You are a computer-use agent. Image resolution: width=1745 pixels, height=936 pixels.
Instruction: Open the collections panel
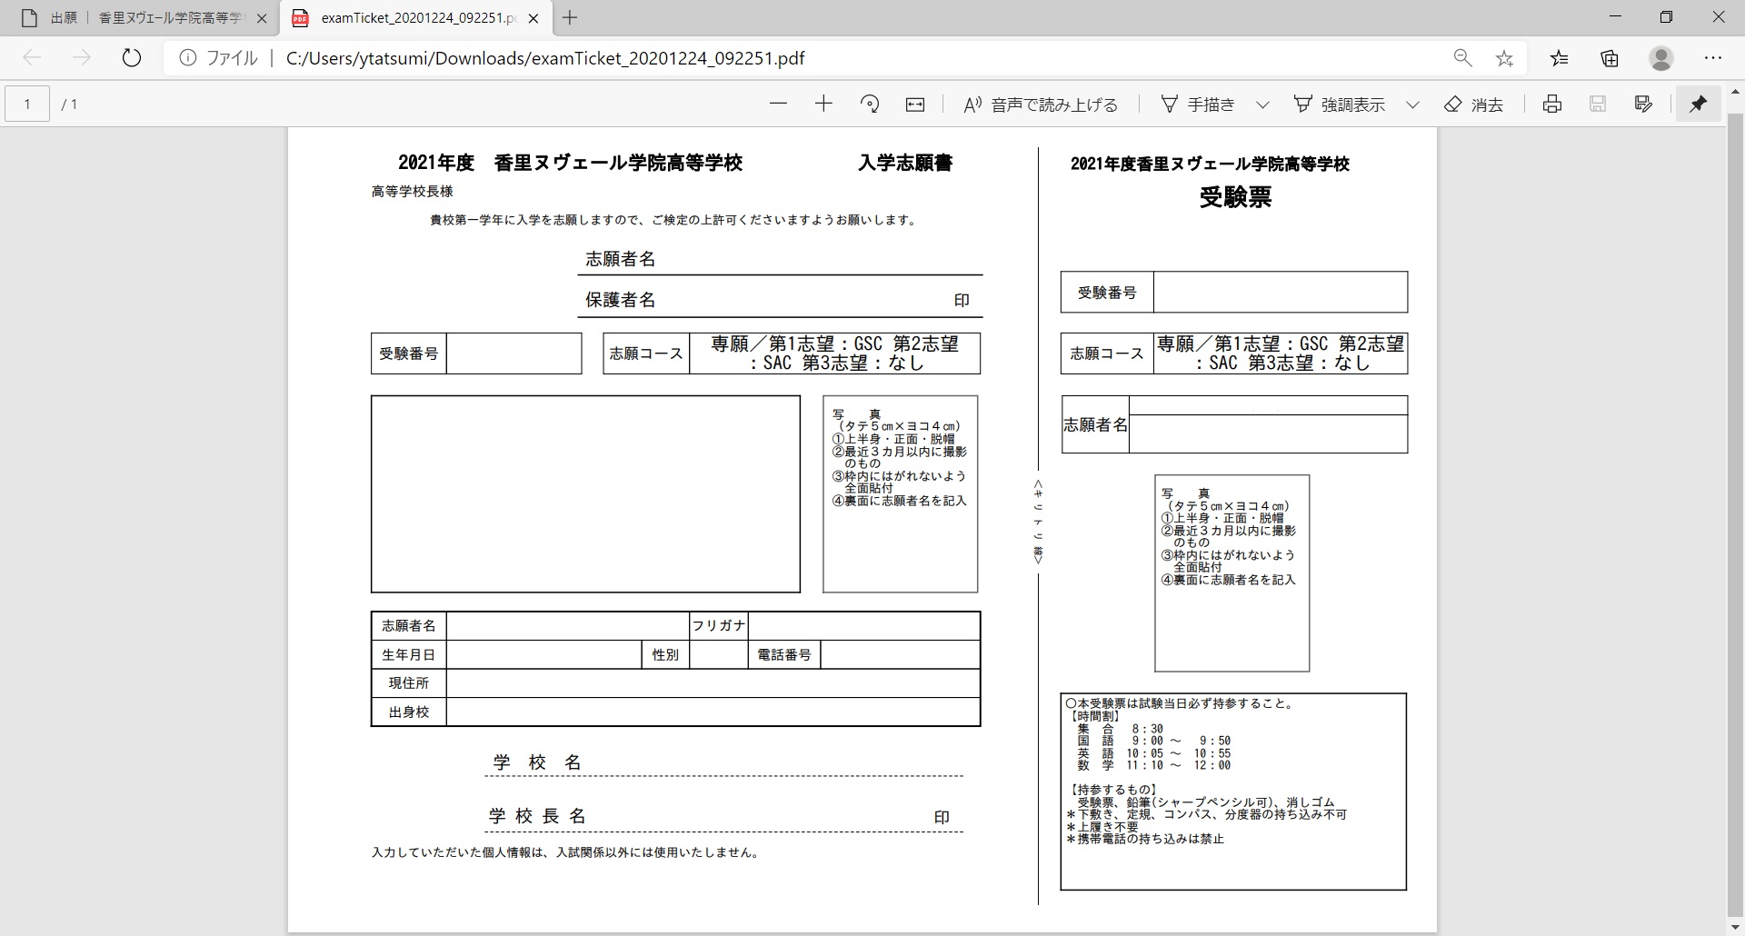point(1610,58)
